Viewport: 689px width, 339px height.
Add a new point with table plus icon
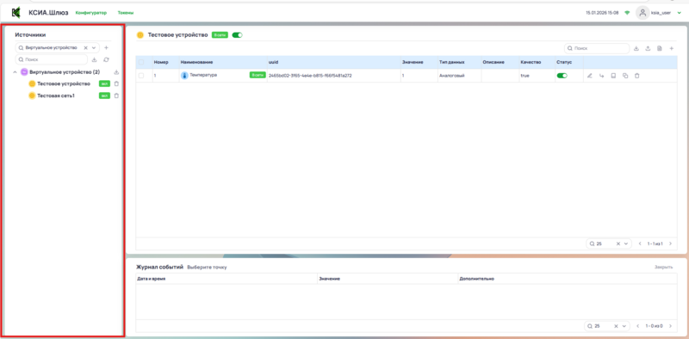point(672,48)
